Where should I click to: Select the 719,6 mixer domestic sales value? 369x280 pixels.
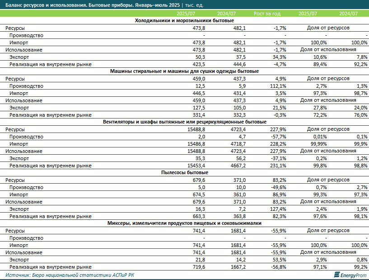click(x=198, y=267)
